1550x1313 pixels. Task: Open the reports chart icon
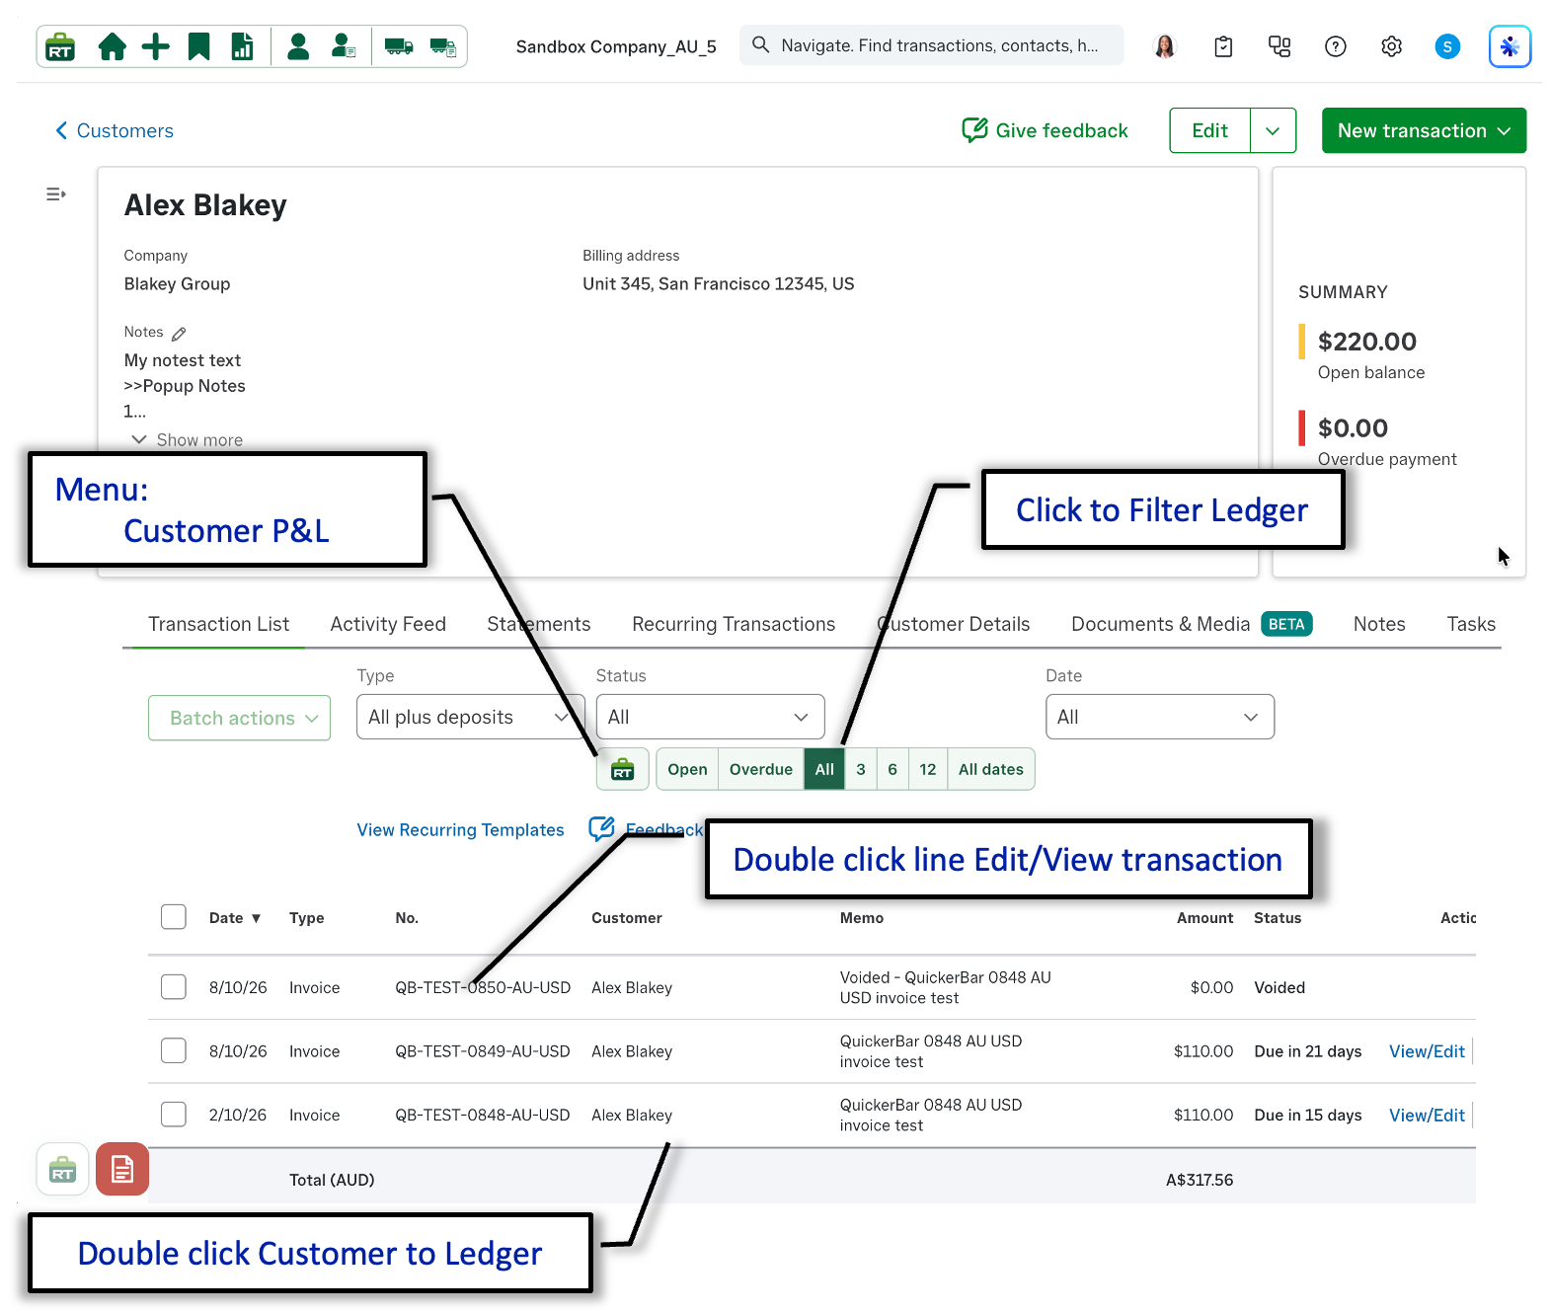pyautogui.click(x=243, y=46)
